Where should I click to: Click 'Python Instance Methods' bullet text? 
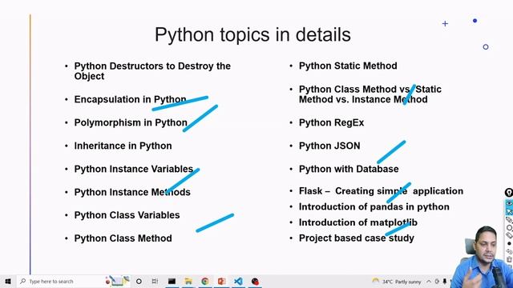(132, 192)
